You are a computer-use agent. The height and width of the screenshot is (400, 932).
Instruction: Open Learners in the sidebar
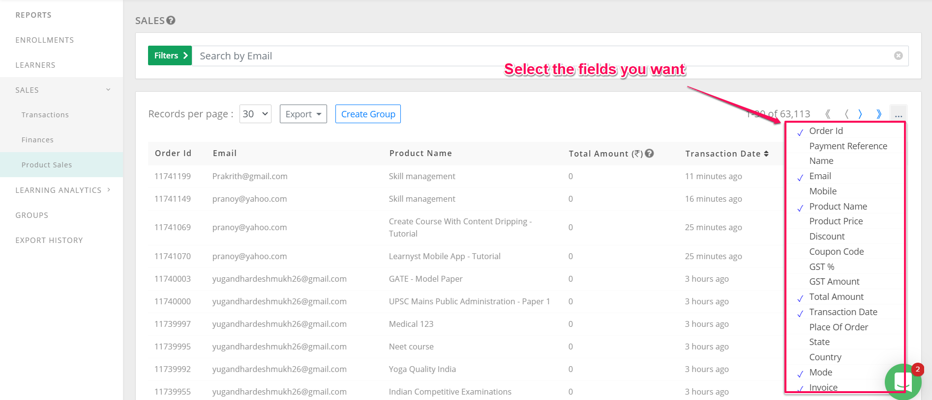pos(35,65)
